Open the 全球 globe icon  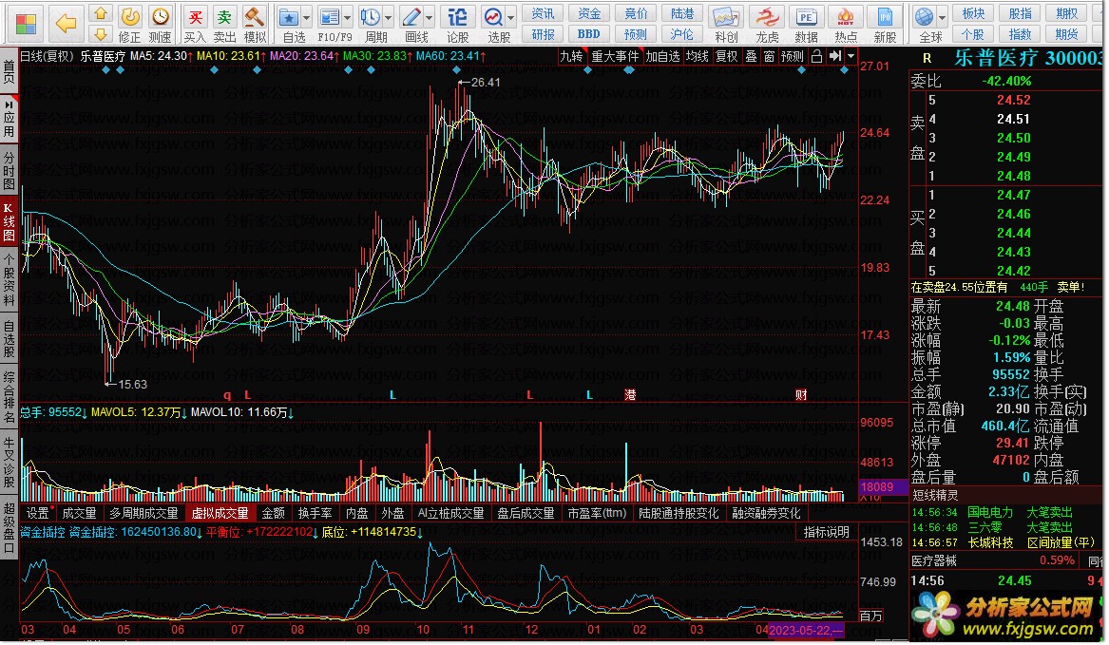click(924, 17)
